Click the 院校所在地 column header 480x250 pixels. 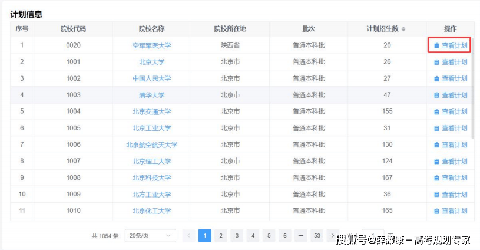[x=230, y=29]
